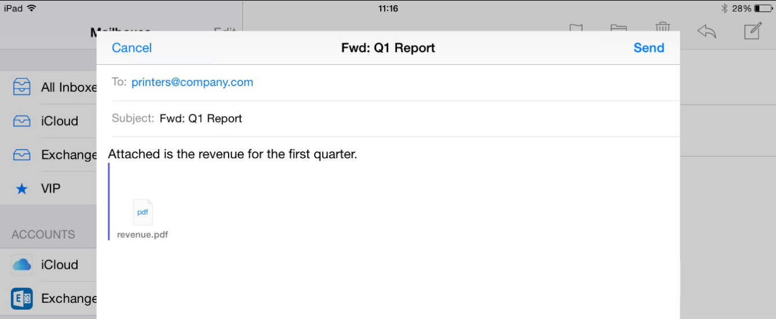
Task: Edit the Subject field text
Action: (201, 118)
